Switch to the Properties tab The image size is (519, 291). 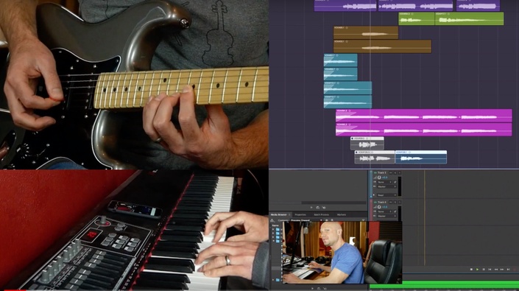(300, 215)
